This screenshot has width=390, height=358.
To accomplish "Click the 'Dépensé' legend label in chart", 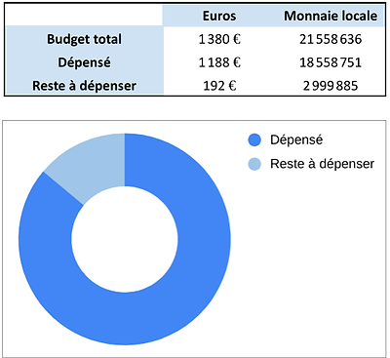I will [296, 139].
